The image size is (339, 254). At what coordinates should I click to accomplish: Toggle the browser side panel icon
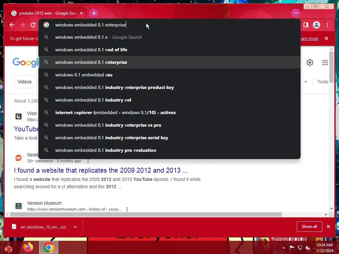(x=306, y=25)
